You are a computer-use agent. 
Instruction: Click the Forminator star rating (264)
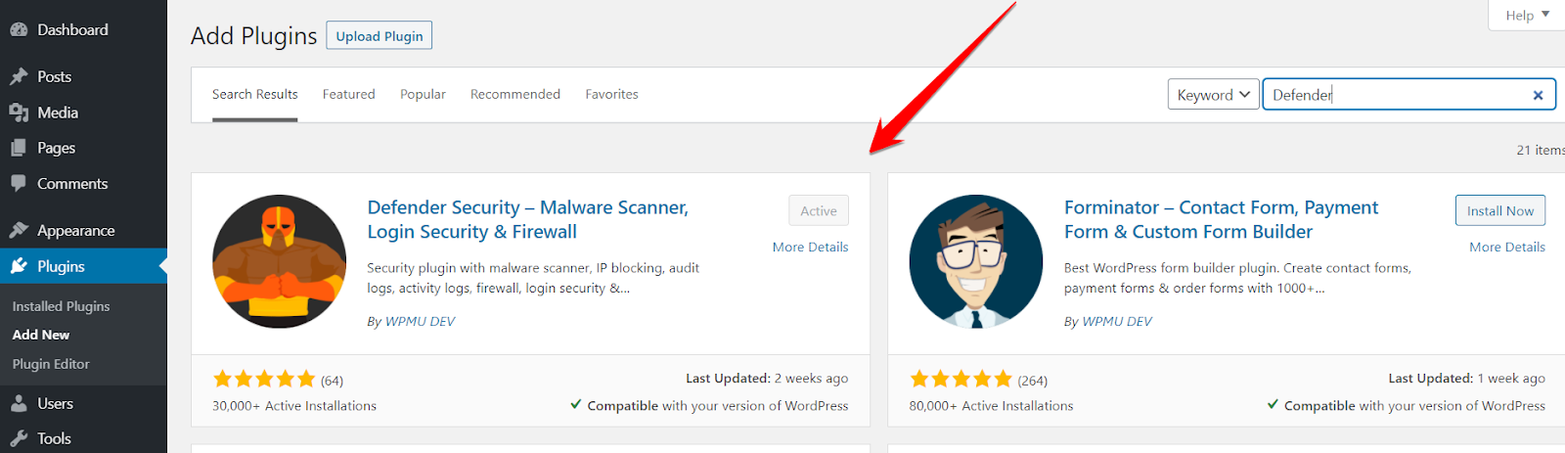[978, 380]
